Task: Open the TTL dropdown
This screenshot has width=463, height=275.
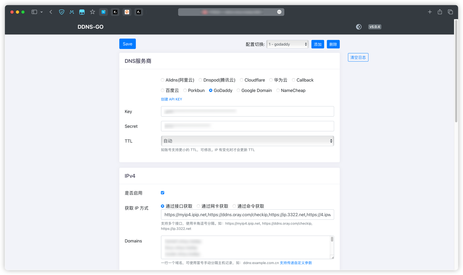Action: pyautogui.click(x=247, y=141)
